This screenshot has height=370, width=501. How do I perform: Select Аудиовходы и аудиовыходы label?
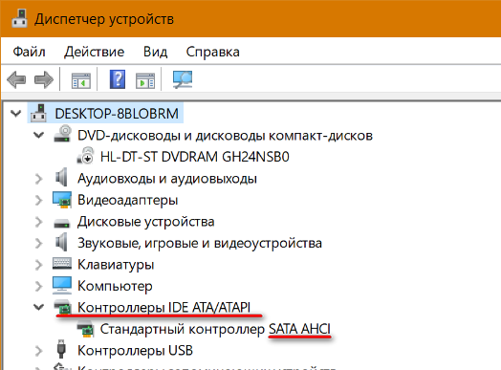coord(167,178)
